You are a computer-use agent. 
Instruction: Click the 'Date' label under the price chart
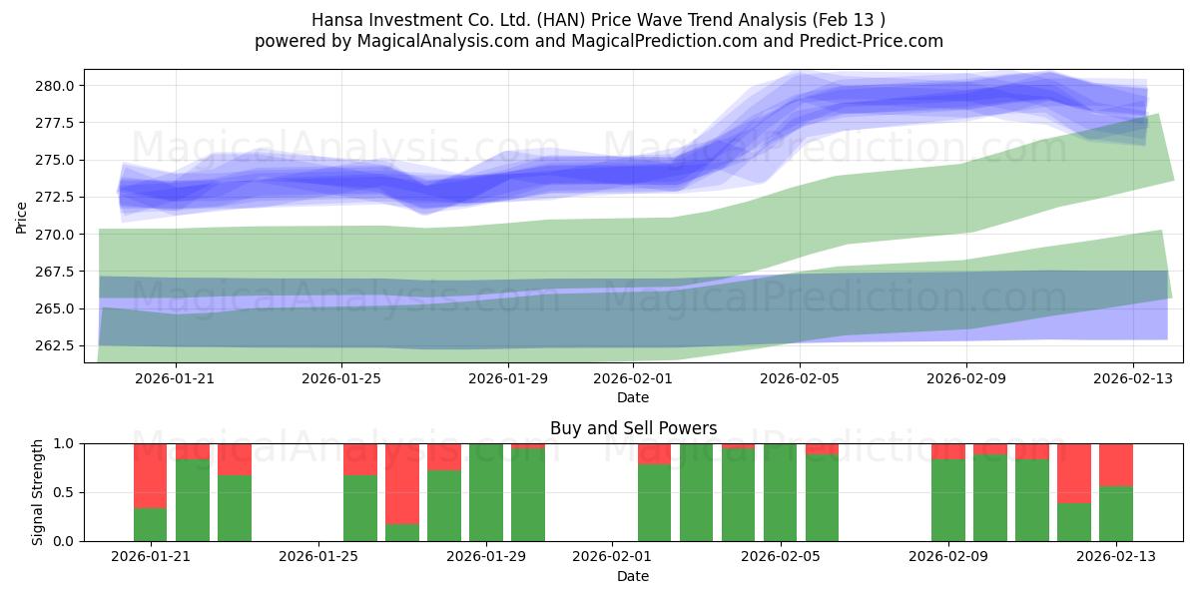coord(633,397)
